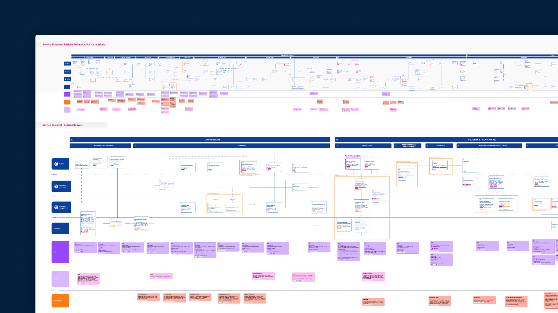Click the Posticipazione/Annullamento step bar
Viewport: 558px width, 313px height.
(x=408, y=146)
